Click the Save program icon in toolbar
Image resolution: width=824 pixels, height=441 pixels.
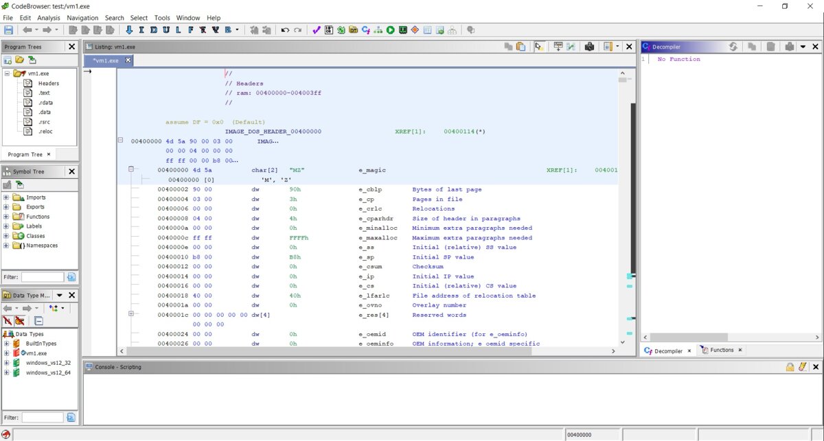[8, 30]
